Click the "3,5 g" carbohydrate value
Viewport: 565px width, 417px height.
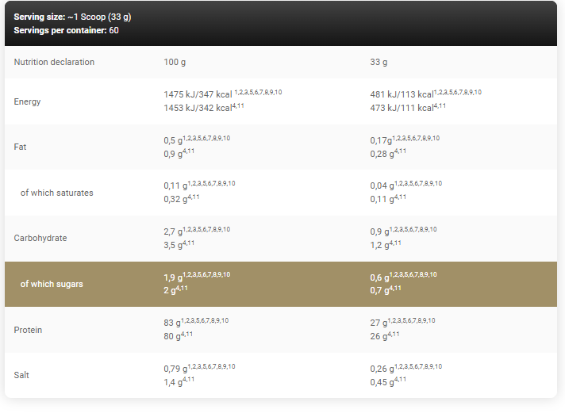[x=174, y=245]
